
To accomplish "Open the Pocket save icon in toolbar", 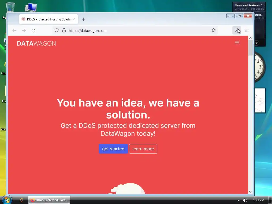I will click(x=236, y=30).
